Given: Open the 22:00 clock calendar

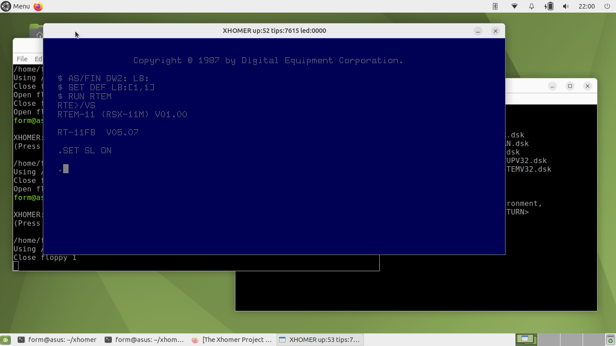Looking at the screenshot, I should 587,6.
